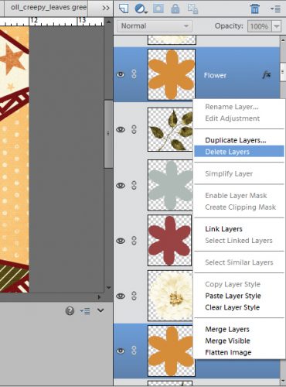Screen dimensions: 286x387
Task: Choose Delete Layers from context menu
Action: (239, 152)
